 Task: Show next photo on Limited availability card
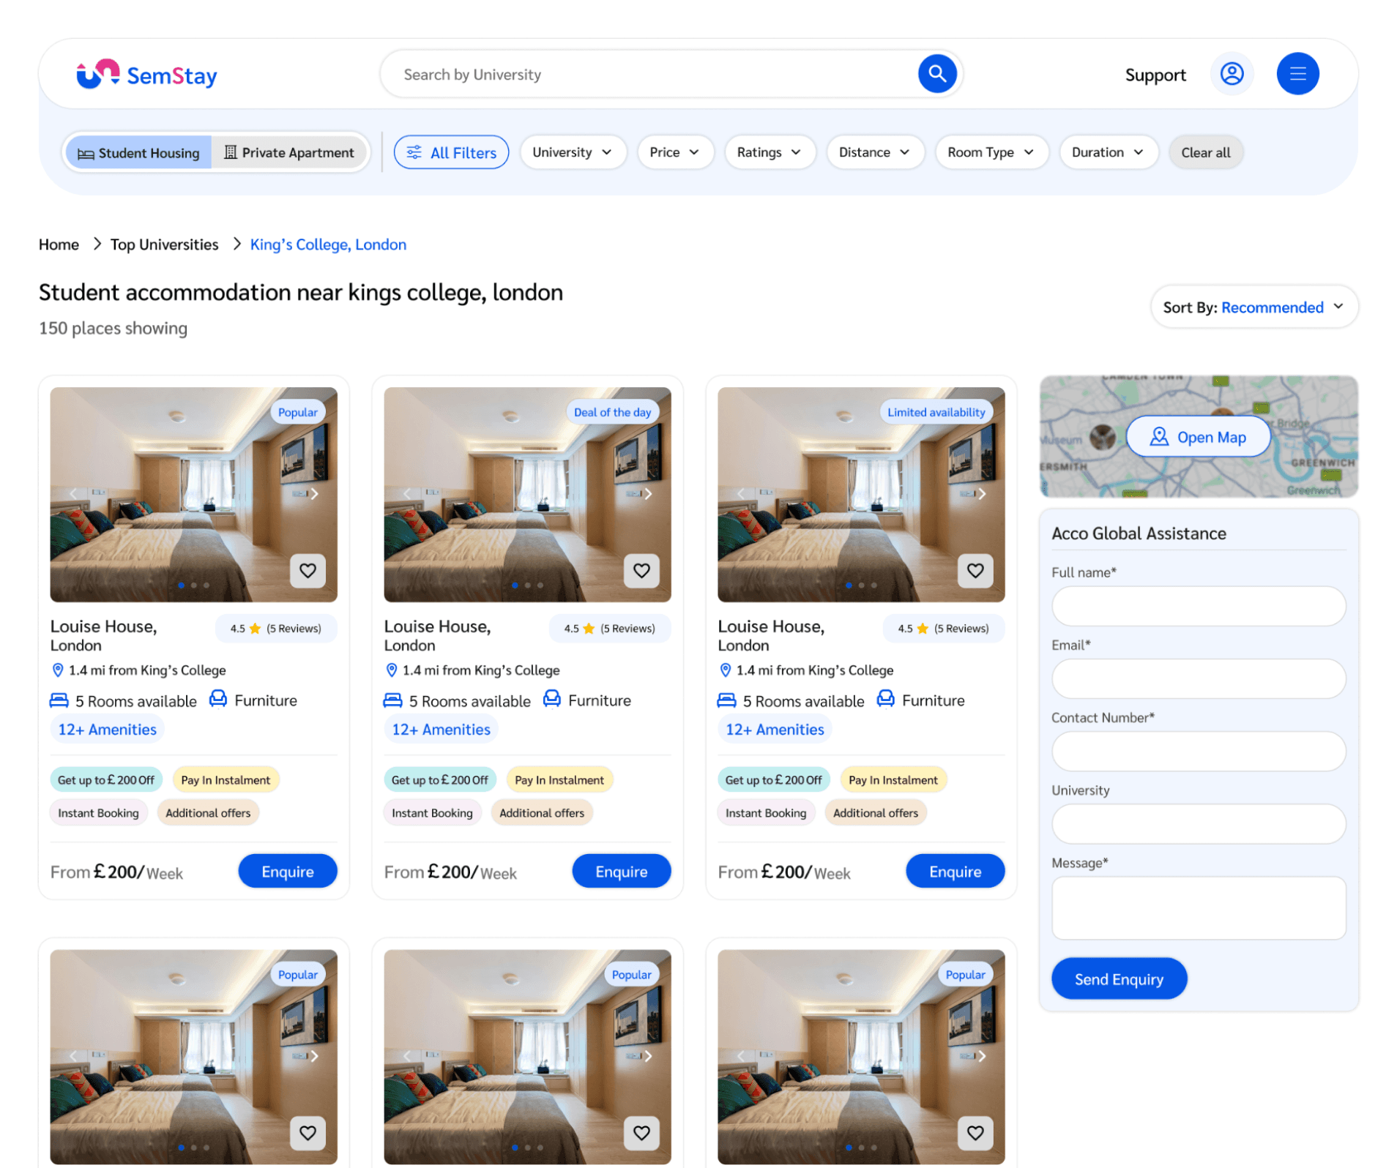(x=982, y=494)
